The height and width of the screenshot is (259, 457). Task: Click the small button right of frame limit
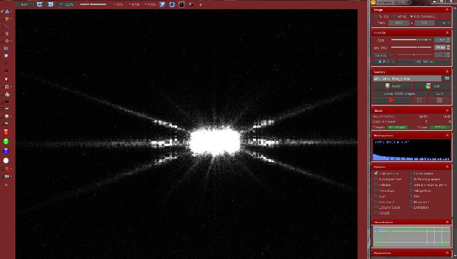pyautogui.click(x=439, y=94)
